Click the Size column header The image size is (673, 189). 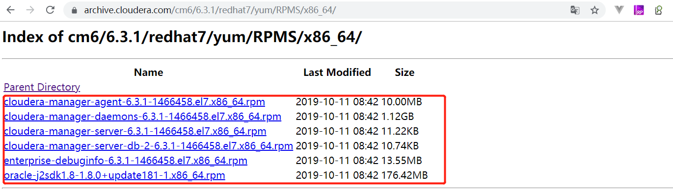click(x=404, y=72)
